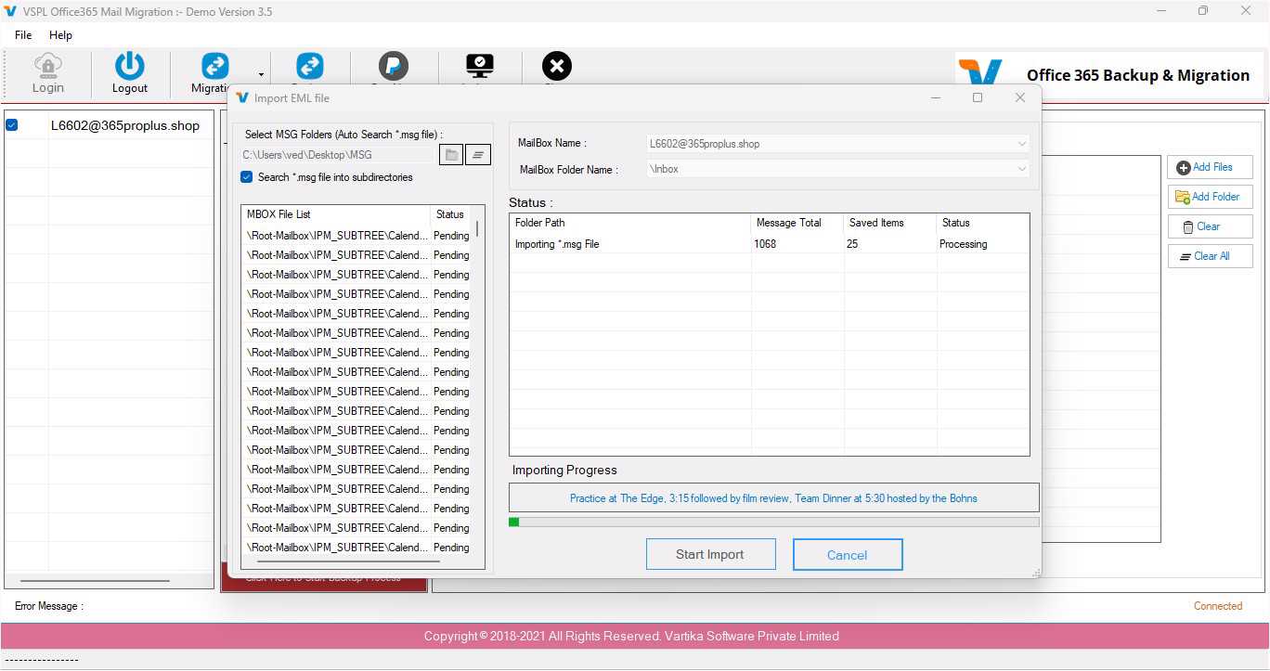1270x671 pixels.
Task: Open the File menu
Action: pos(23,35)
